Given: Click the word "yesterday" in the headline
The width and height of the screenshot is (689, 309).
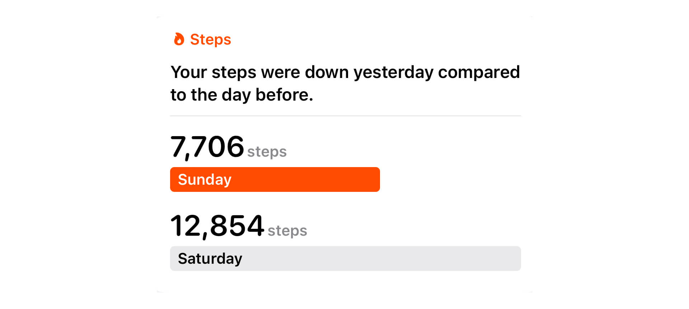Looking at the screenshot, I should tap(393, 73).
